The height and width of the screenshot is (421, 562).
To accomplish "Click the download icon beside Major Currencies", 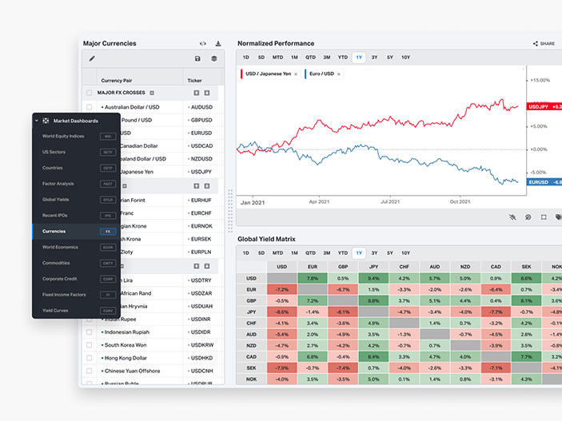I will click(x=218, y=44).
